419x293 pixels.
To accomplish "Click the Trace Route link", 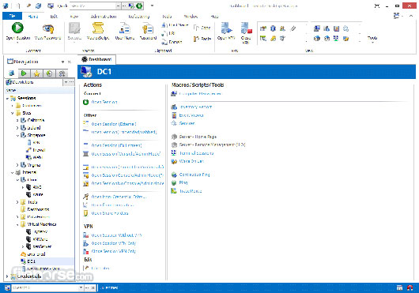I will (x=191, y=191).
